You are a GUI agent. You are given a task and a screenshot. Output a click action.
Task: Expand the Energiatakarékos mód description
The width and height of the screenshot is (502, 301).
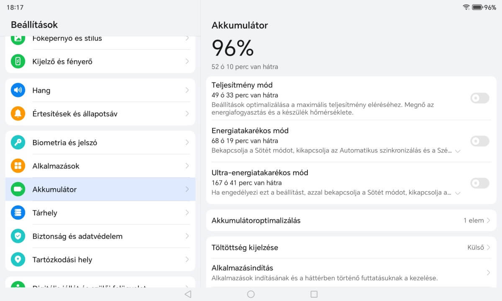click(458, 151)
